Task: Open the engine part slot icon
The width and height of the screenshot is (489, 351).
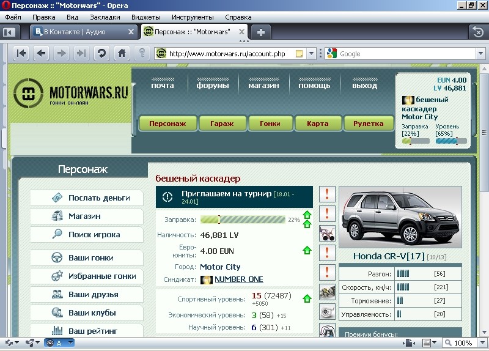Action: click(327, 292)
